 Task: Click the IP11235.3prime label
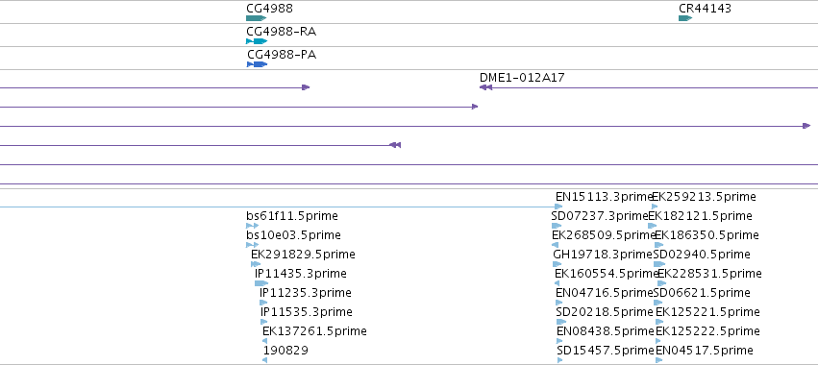(x=305, y=293)
